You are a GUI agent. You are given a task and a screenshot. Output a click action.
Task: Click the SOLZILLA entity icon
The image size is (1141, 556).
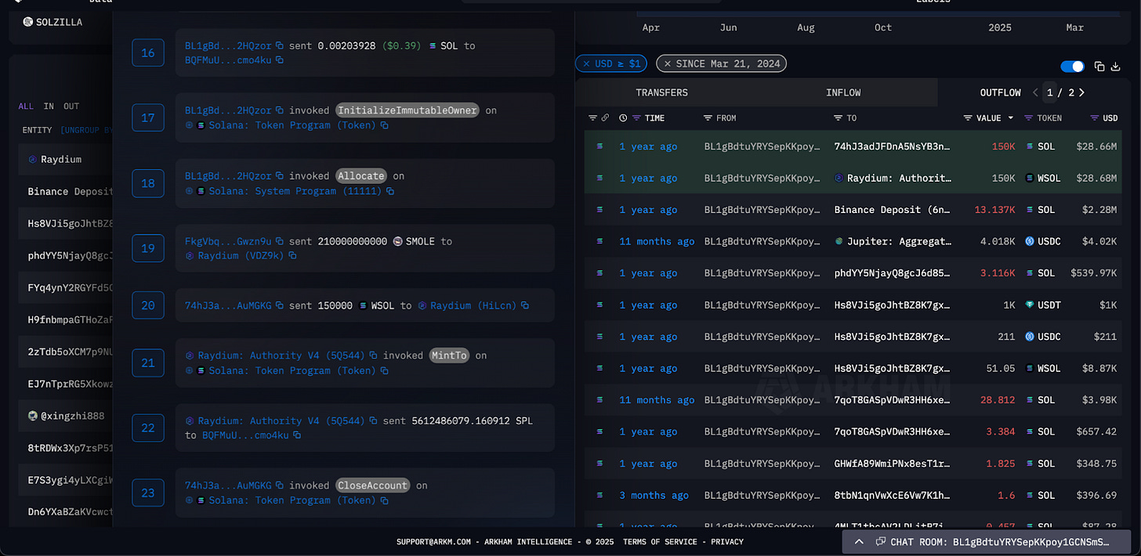click(x=28, y=22)
